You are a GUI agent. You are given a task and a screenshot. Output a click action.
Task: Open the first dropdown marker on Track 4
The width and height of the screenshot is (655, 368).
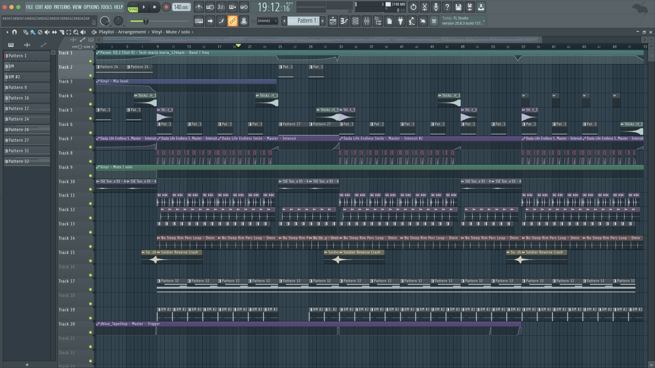point(524,96)
